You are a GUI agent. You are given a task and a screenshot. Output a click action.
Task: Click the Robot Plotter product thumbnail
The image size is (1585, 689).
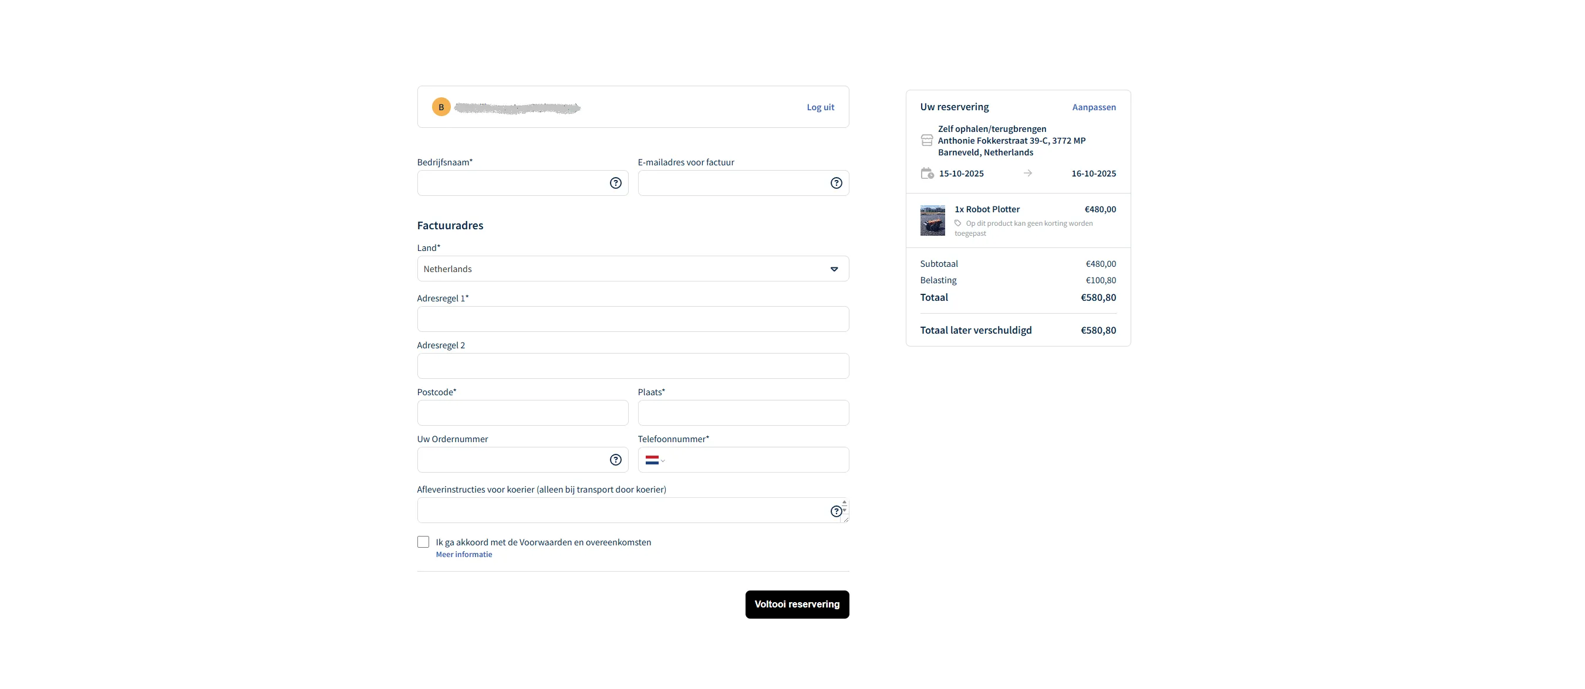[932, 220]
